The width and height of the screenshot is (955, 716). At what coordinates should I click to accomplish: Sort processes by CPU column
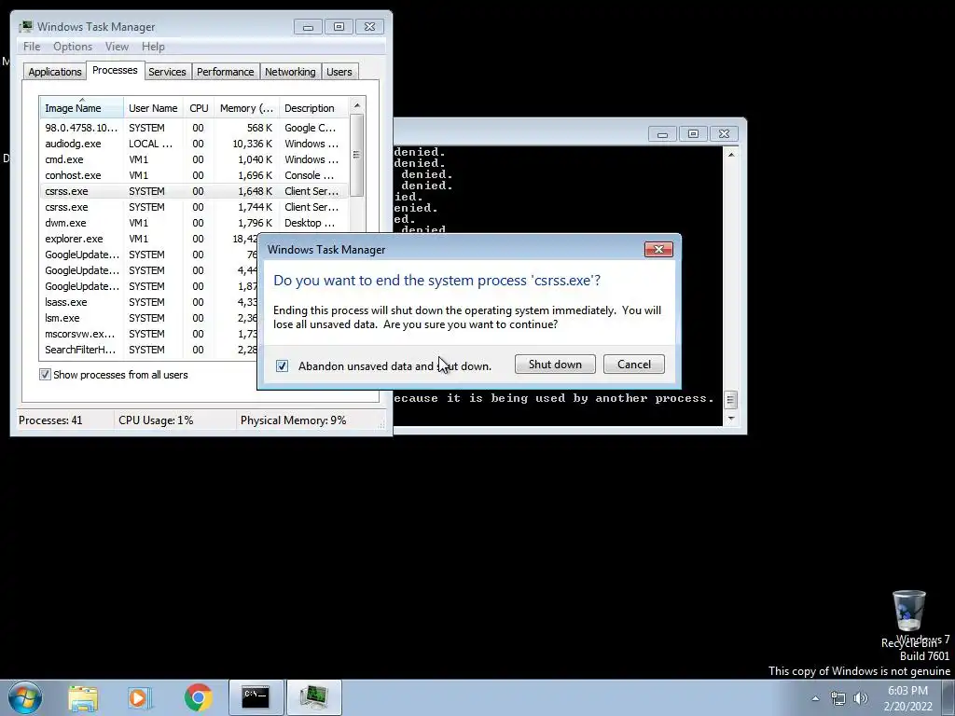(199, 108)
